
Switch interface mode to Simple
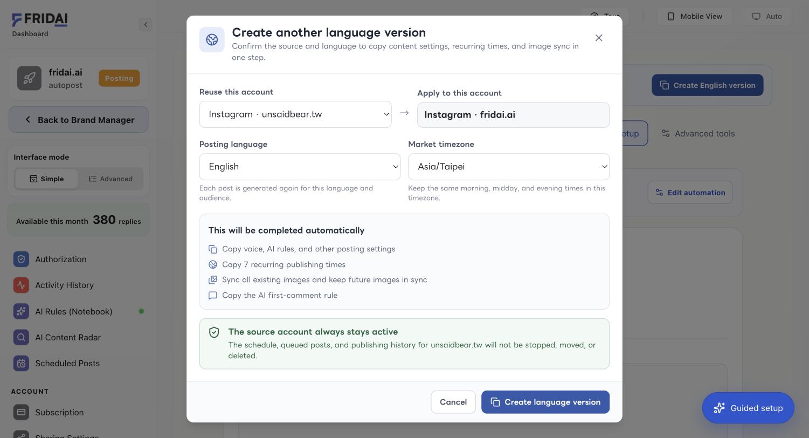(46, 179)
